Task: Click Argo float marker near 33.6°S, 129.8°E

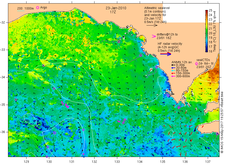Action: click(x=43, y=66)
